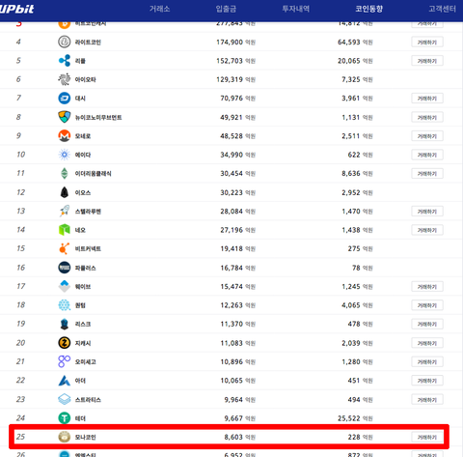Click 거래하기 button for Monero row

427,136
